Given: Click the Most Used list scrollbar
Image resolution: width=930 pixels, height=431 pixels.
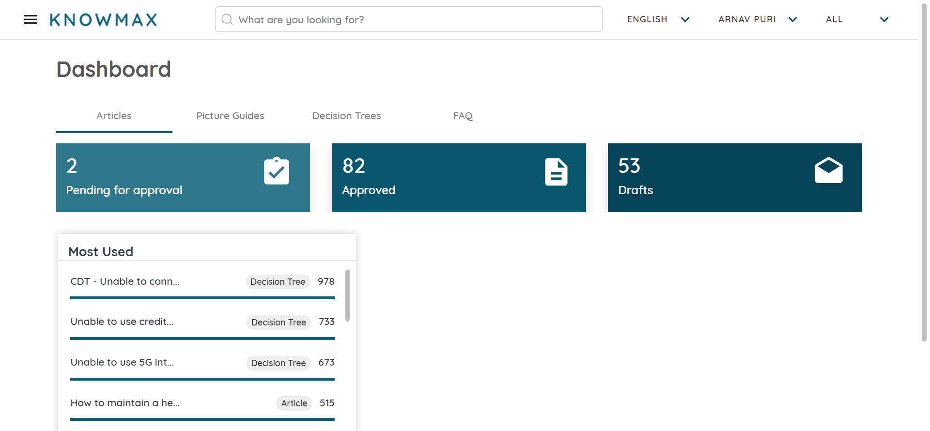Looking at the screenshot, I should pyautogui.click(x=348, y=295).
